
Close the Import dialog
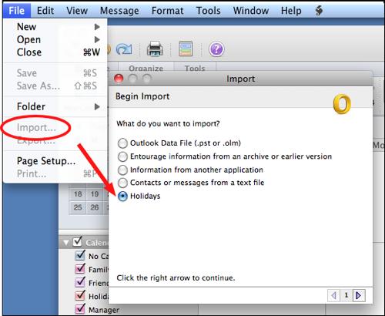(x=119, y=79)
